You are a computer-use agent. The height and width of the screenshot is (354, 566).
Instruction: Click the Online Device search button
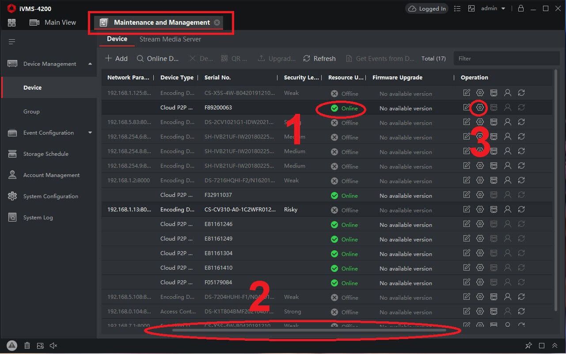coord(157,58)
